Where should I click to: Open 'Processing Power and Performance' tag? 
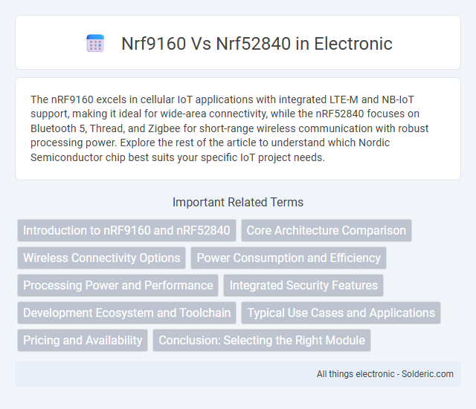118,285
